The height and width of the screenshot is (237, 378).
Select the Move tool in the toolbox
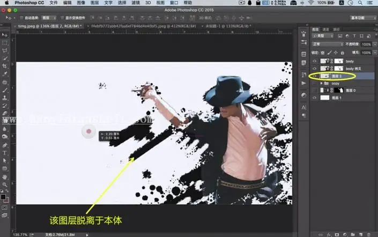5,35
